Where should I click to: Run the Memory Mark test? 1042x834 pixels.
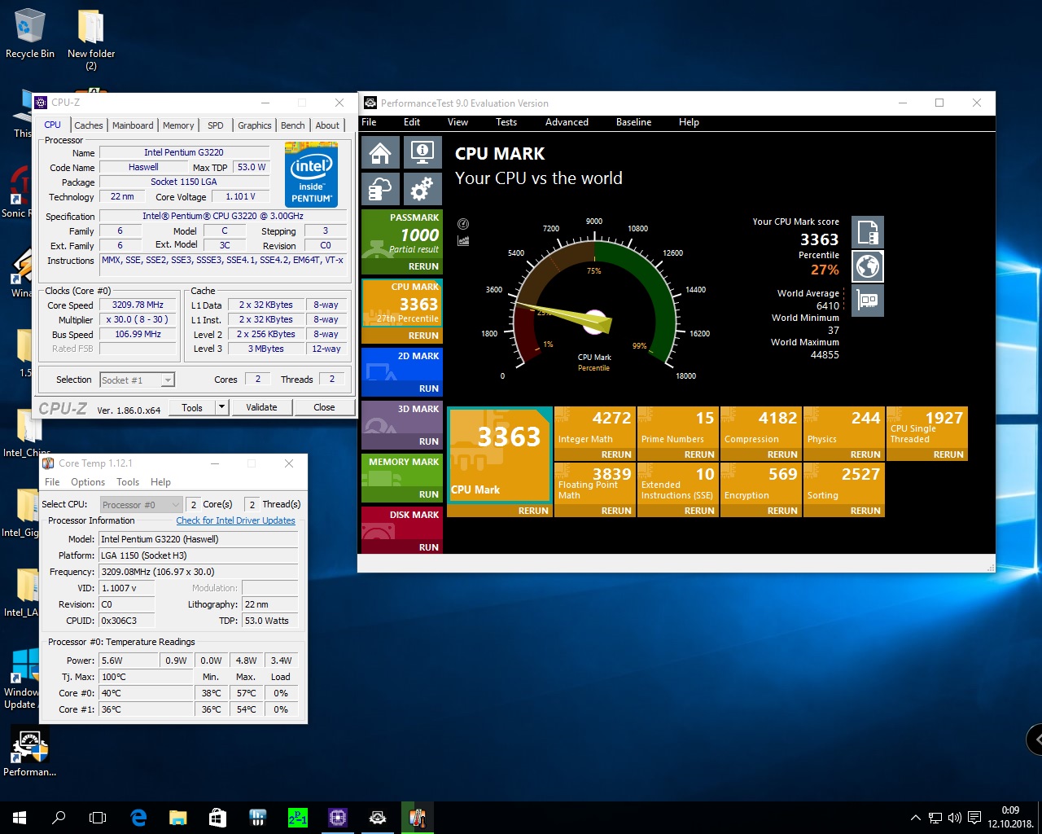click(x=429, y=494)
